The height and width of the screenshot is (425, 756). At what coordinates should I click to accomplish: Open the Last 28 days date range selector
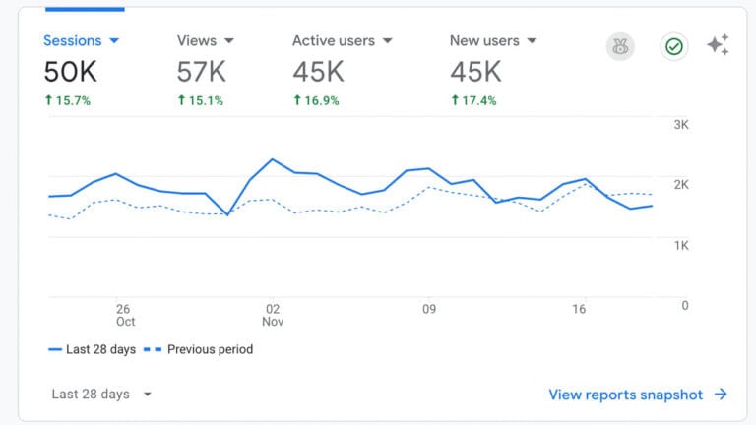[102, 395]
